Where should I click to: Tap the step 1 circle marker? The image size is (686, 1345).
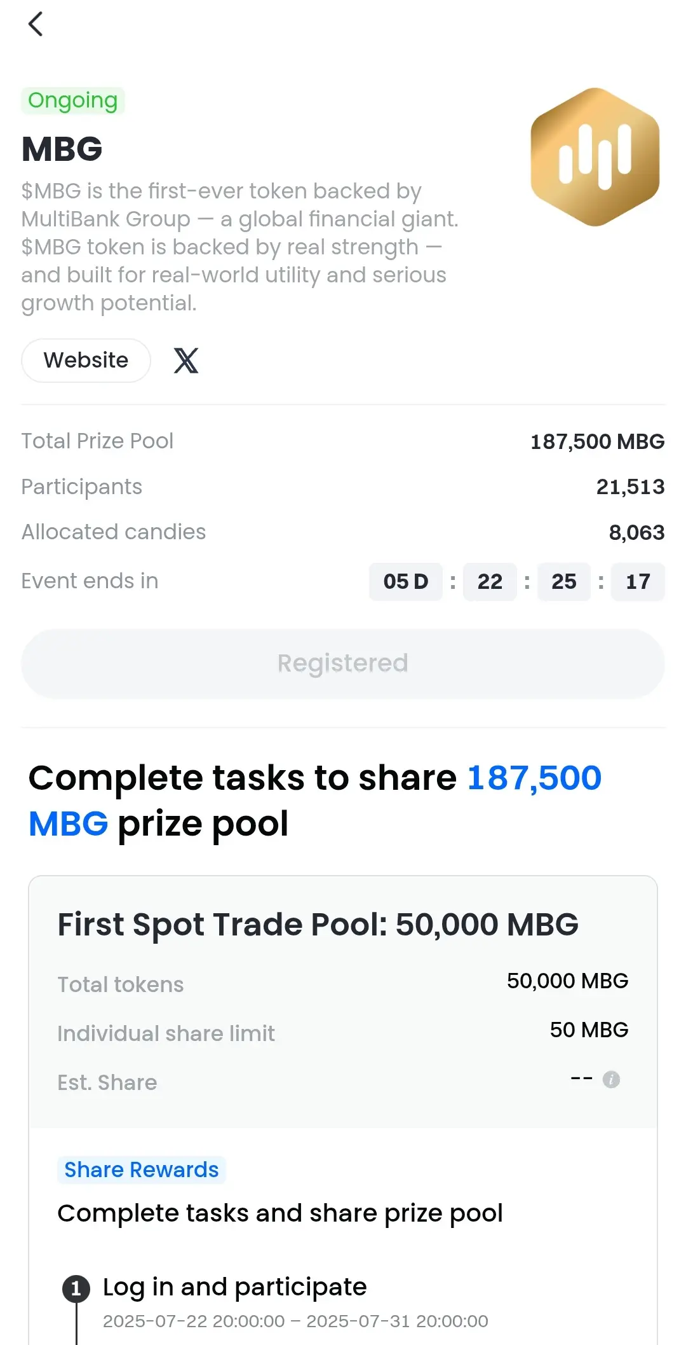[x=76, y=1288]
